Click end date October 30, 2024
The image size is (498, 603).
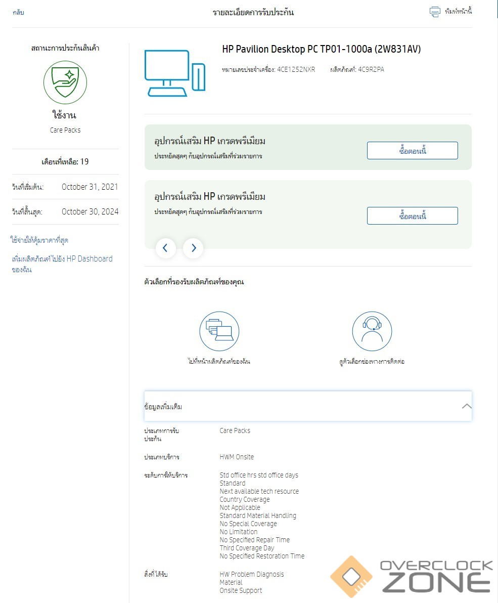click(x=90, y=212)
